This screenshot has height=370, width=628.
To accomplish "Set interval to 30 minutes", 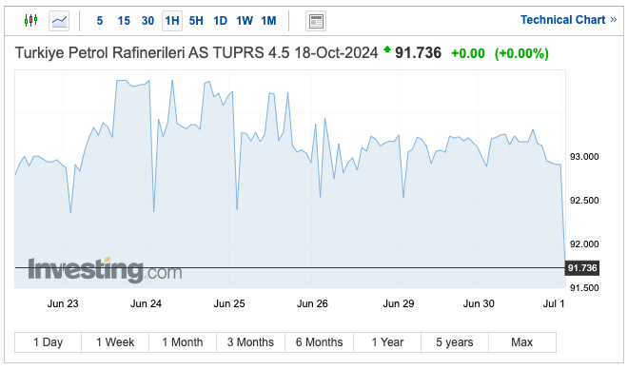I will point(147,20).
